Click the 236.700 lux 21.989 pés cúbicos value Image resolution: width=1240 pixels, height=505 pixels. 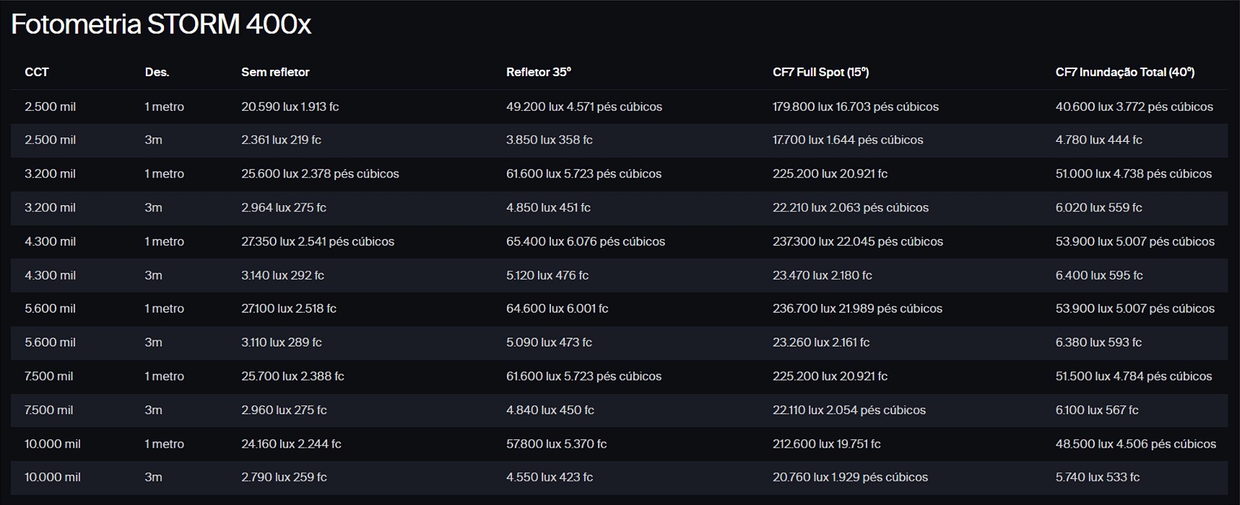click(x=857, y=309)
